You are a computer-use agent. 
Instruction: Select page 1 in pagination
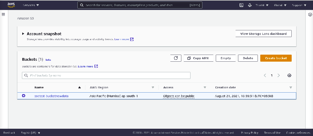click(x=272, y=75)
